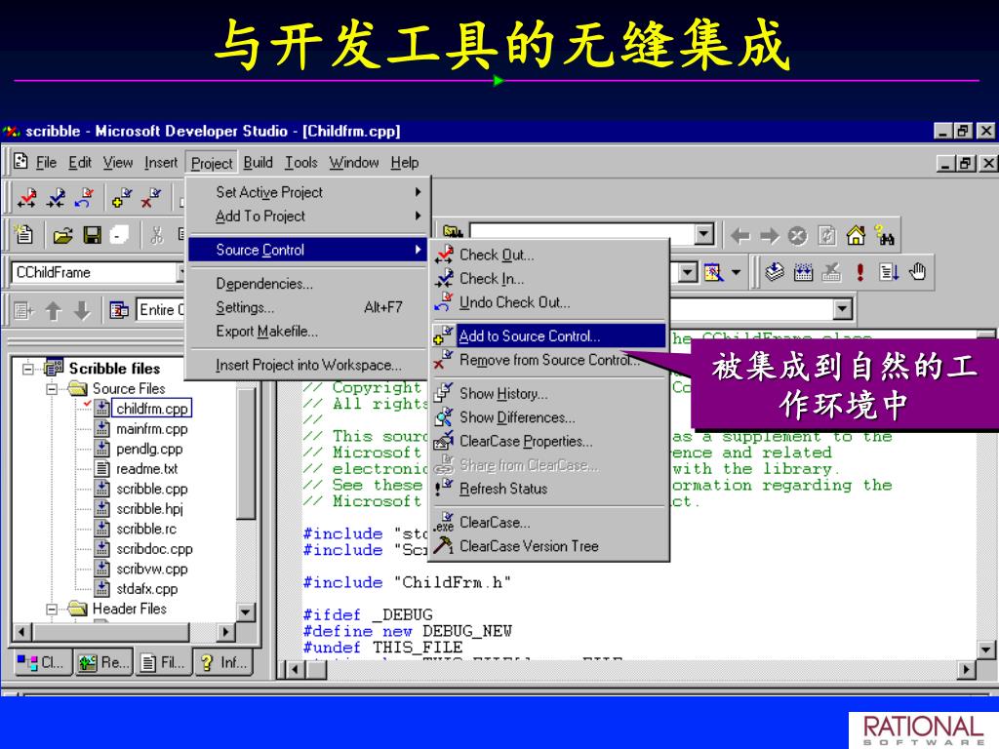The width and height of the screenshot is (999, 749).
Task: Click the Save All toolbar icon
Action: [x=120, y=236]
